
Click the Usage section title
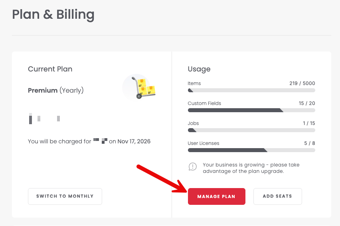click(x=199, y=69)
